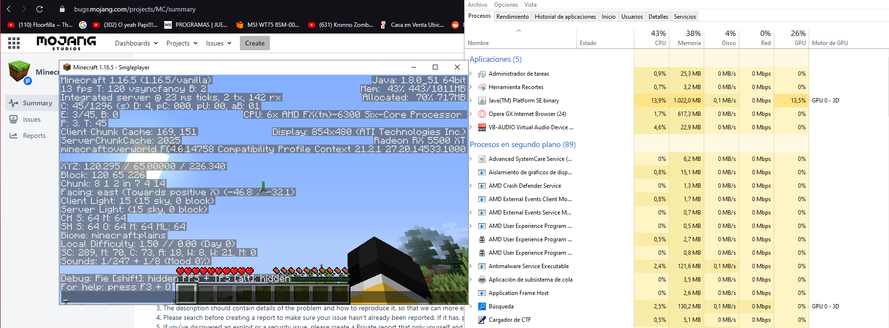Expand the Herramienta Recortes process row
This screenshot has height=328, width=889.
(471, 87)
